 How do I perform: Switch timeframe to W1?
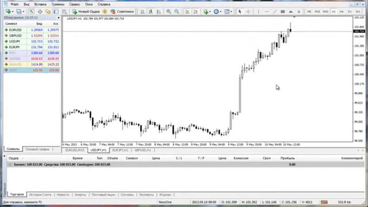click(358, 11)
